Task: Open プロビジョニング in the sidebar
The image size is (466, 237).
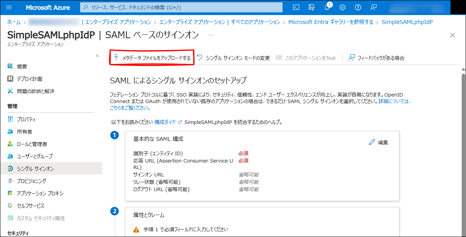Action: (31, 181)
